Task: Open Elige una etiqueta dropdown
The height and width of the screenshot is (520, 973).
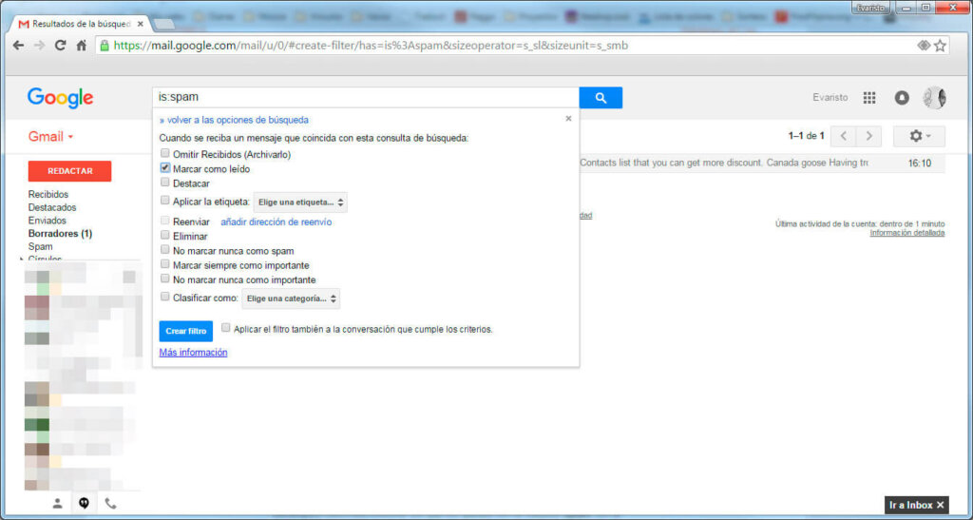Action: tap(300, 202)
